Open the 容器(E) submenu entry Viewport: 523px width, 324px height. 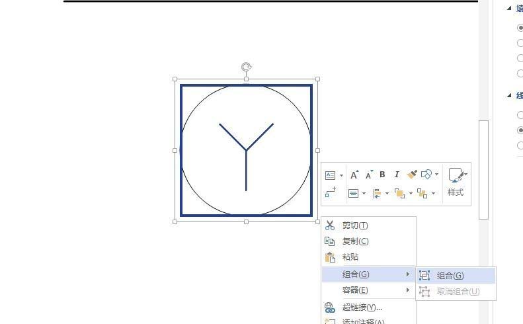(x=369, y=290)
